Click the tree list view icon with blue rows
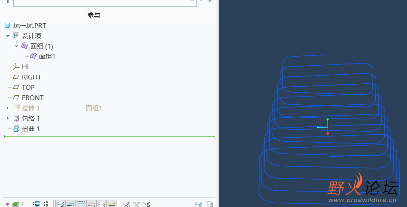 click(x=36, y=204)
